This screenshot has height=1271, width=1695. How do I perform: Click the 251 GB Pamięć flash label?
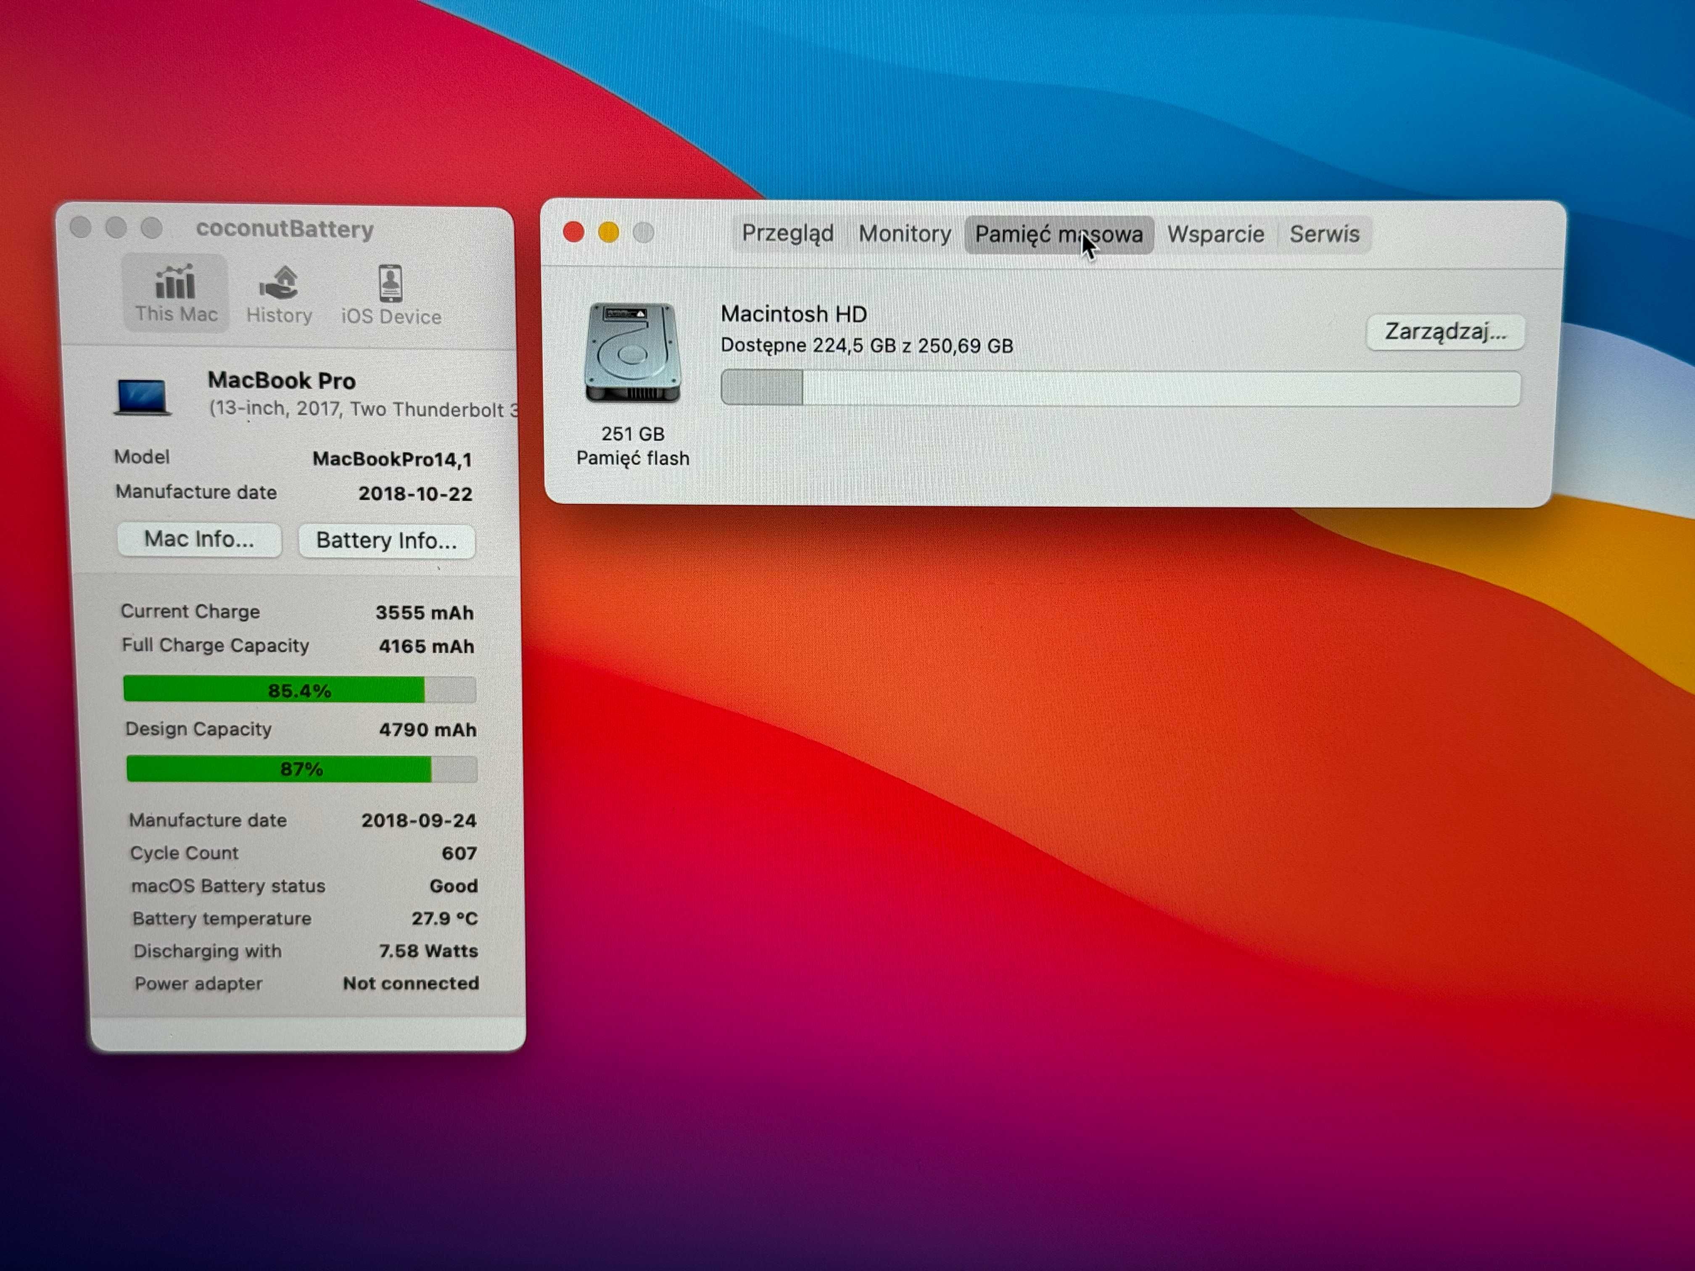click(633, 446)
